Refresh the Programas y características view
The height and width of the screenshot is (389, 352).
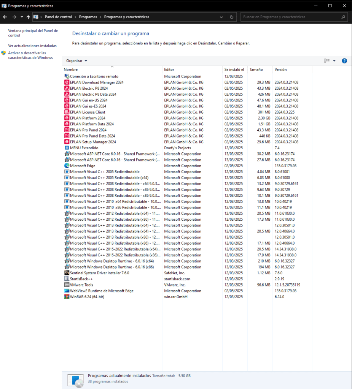232,17
